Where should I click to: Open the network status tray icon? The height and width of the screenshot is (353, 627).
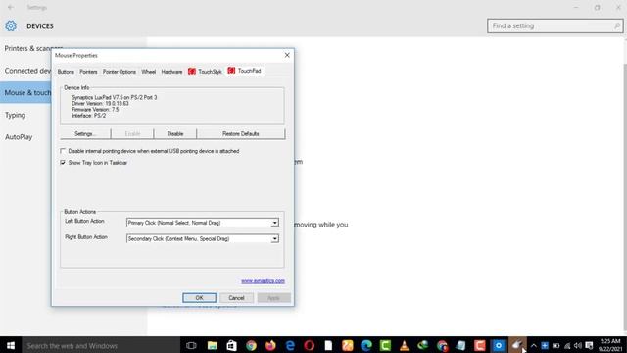pyautogui.click(x=567, y=346)
